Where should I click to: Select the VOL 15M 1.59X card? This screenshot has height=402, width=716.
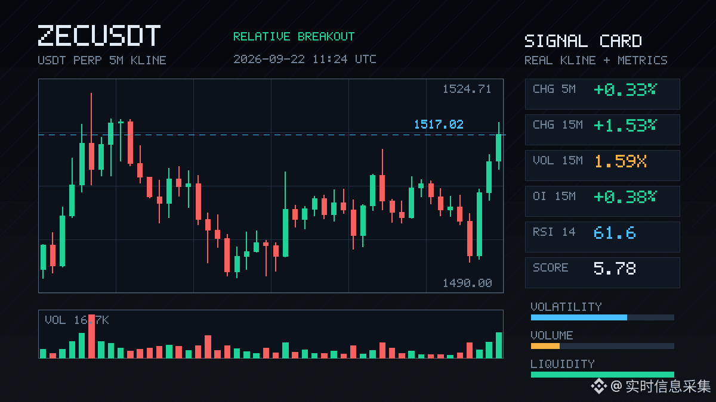click(602, 165)
